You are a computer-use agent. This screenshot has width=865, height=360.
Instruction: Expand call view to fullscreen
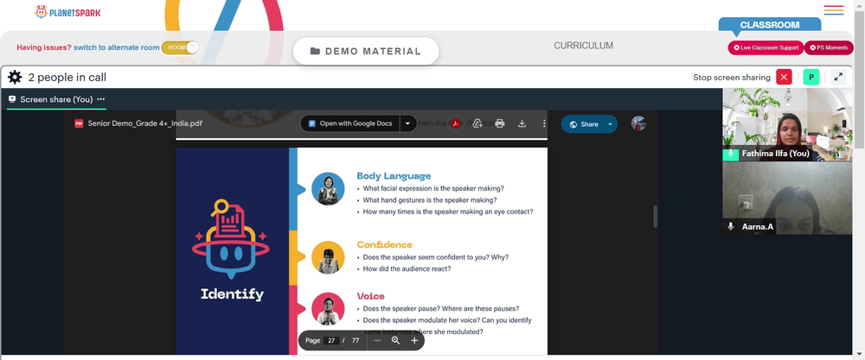coord(838,77)
